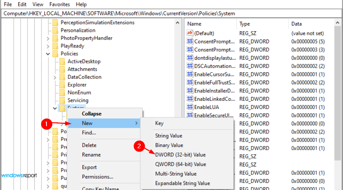The width and height of the screenshot is (343, 190).
Task: Click the registry path address bar
Action: click(x=171, y=14)
